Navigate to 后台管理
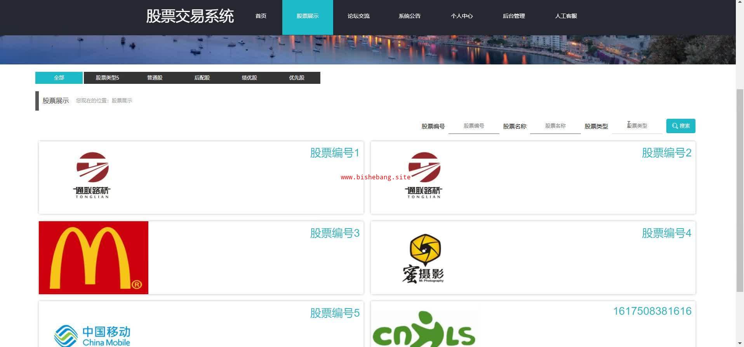 (x=514, y=16)
